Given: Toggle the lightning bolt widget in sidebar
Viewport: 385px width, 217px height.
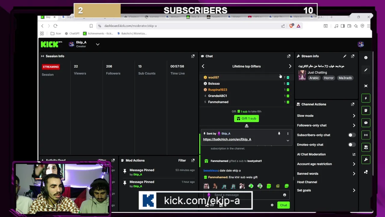Looking at the screenshot, I should (366, 98).
